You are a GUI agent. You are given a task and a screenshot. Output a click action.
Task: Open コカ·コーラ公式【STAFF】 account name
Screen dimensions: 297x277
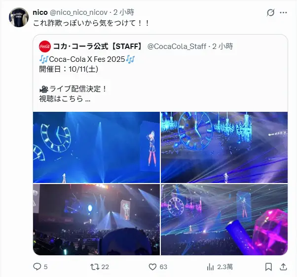point(97,46)
